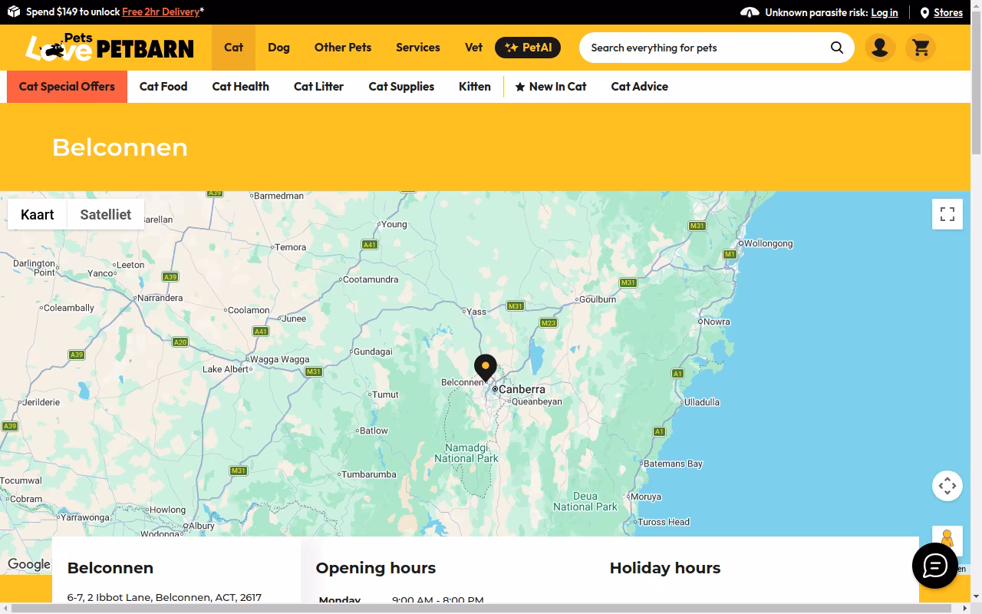
Task: Click Wollongong label on map
Action: 769,243
